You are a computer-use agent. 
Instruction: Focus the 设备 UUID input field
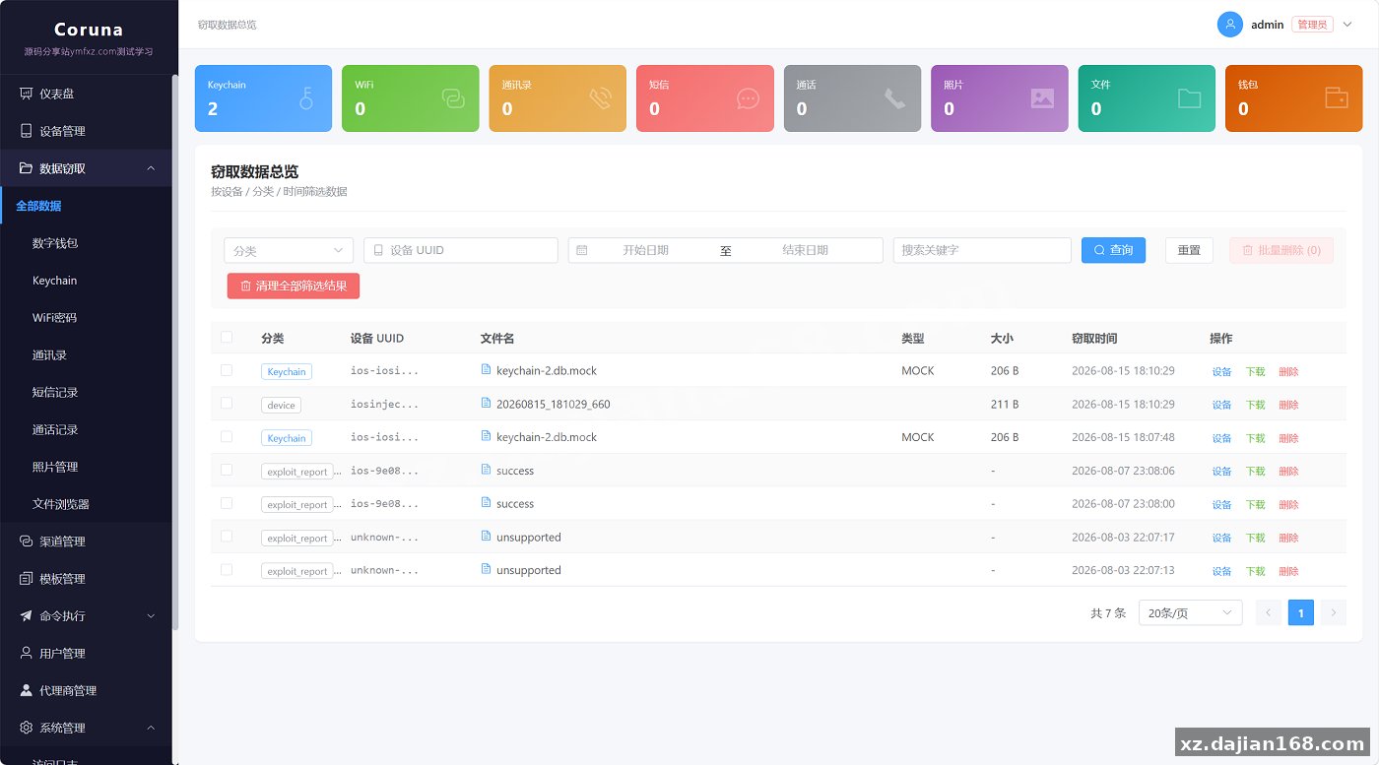[461, 250]
